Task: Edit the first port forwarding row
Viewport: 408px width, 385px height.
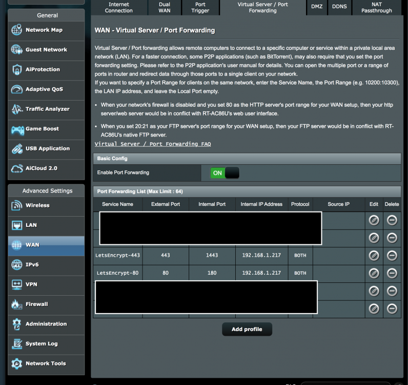Action: (374, 220)
